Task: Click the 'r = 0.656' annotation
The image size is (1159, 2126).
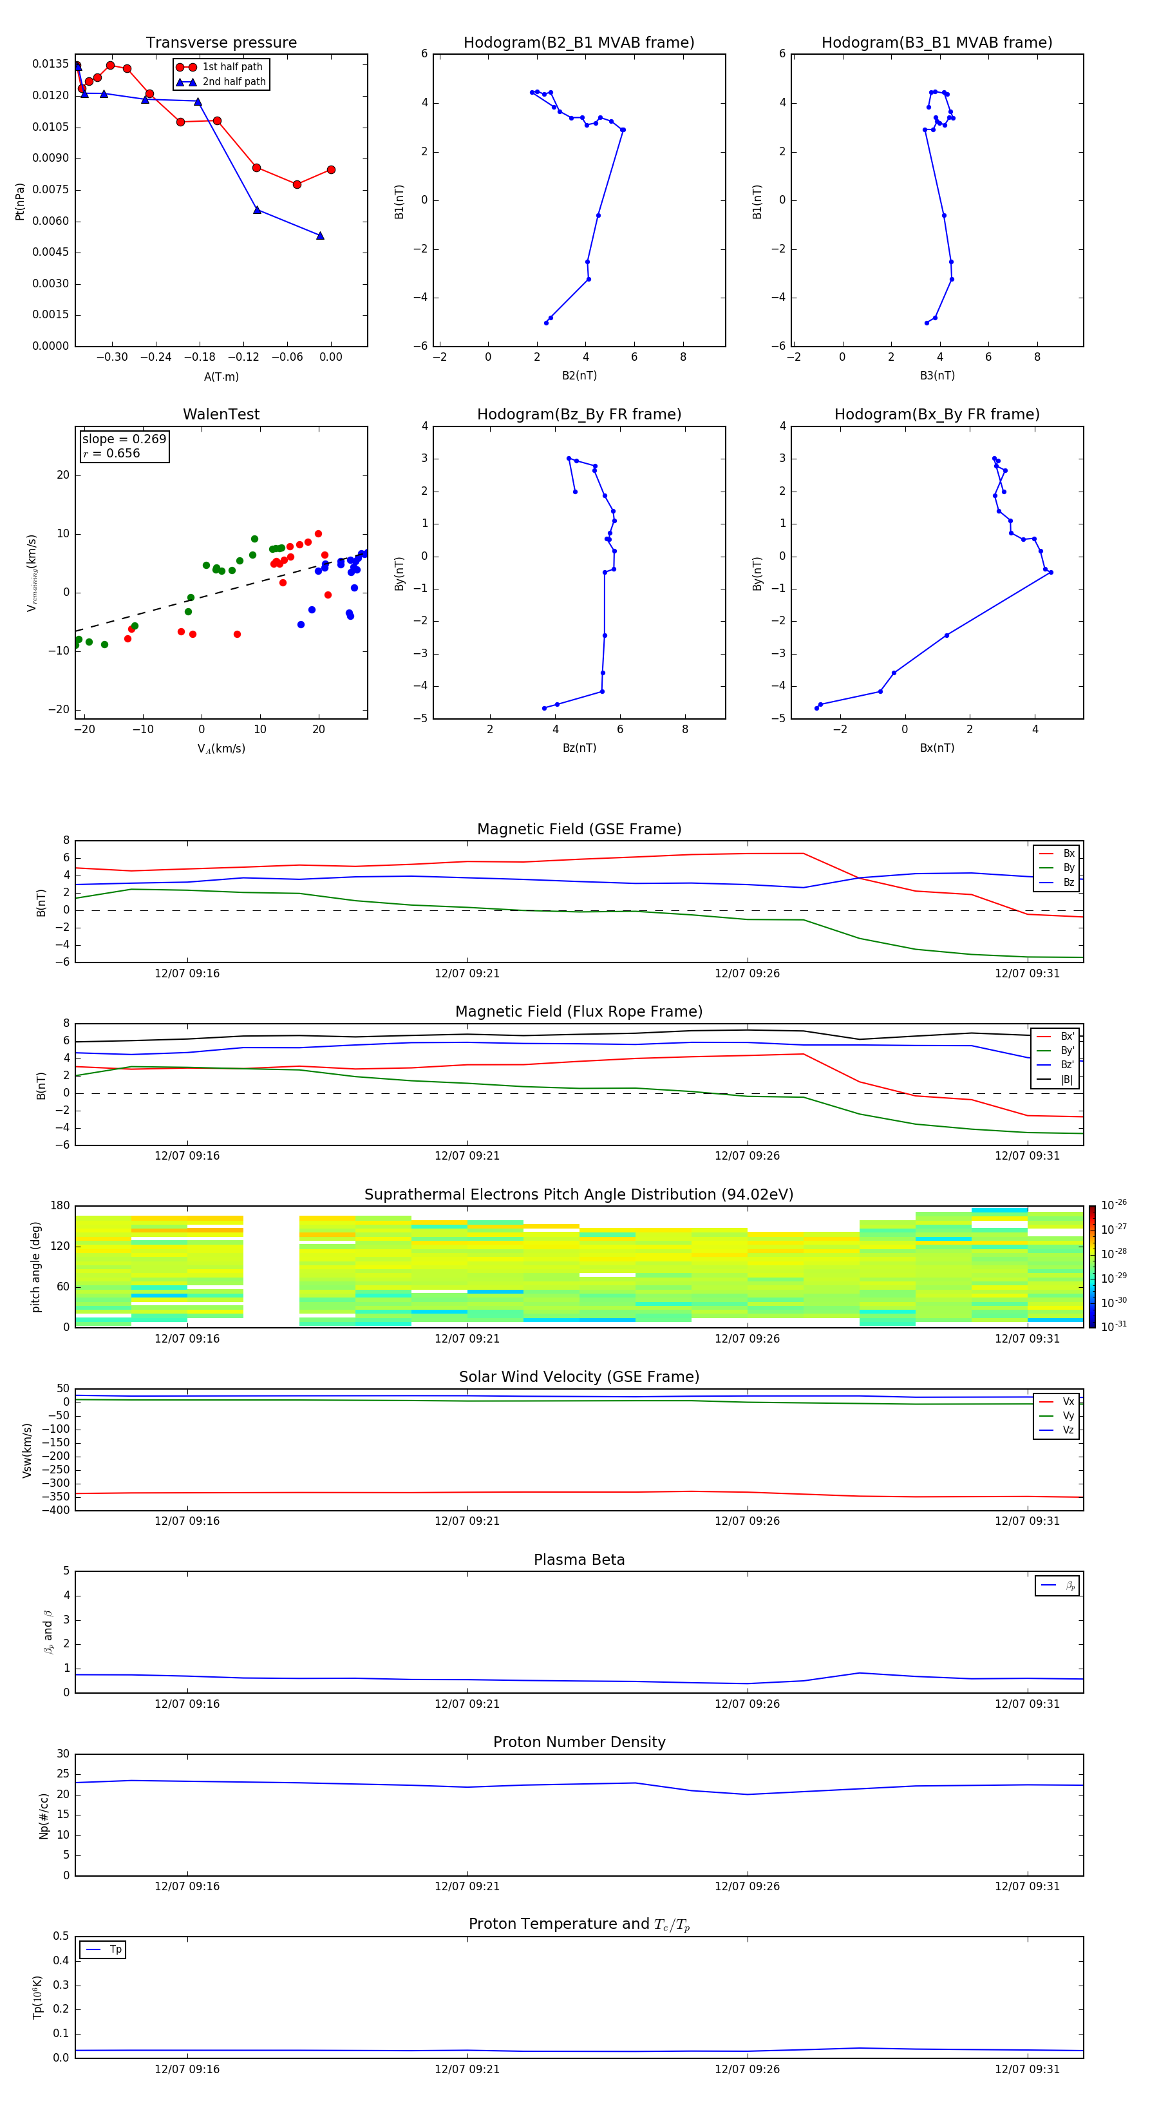Action: coord(111,453)
